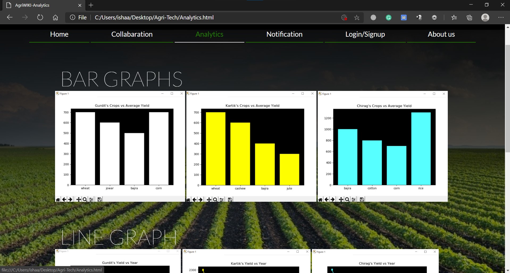Image resolution: width=510 pixels, height=273 pixels.
Task: Click Chirag's Crops vs Average Yield chart
Action: 383,146
